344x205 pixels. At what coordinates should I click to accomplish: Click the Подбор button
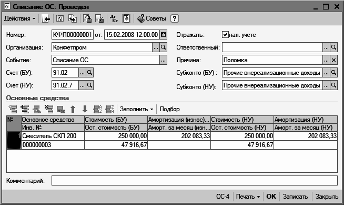169,109
